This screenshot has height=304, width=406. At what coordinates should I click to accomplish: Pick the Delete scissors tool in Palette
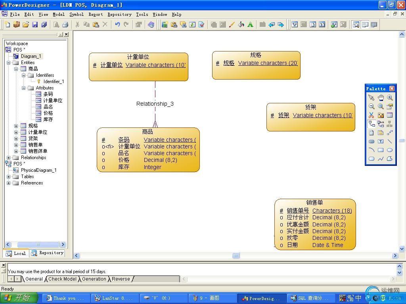click(x=371, y=115)
